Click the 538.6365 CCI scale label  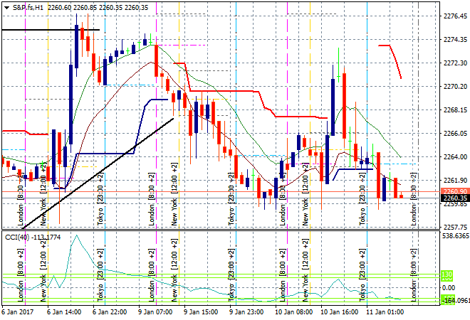pos(454,235)
